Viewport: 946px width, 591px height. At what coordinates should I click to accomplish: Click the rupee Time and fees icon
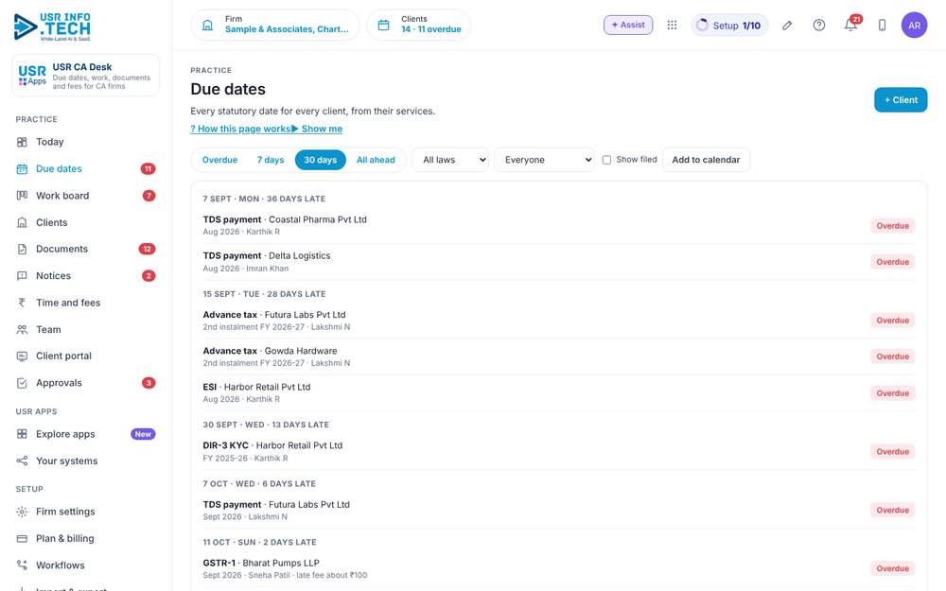point(22,303)
